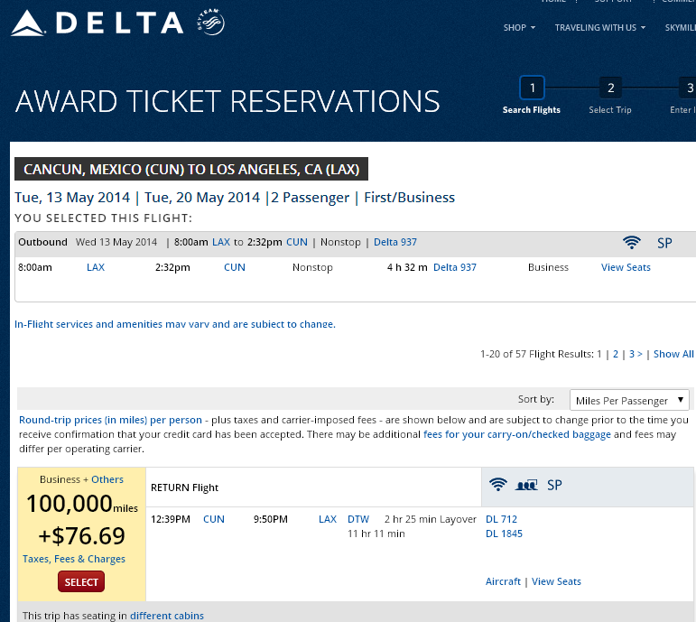Expand the TRAVELING WITH US menu

coord(600,27)
